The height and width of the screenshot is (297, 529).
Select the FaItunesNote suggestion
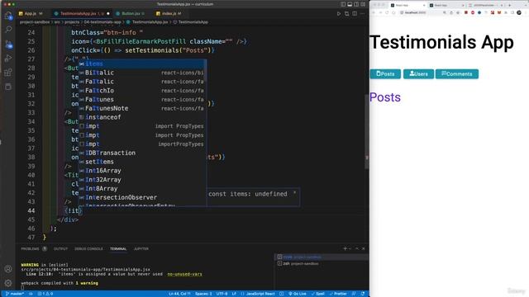(142, 108)
